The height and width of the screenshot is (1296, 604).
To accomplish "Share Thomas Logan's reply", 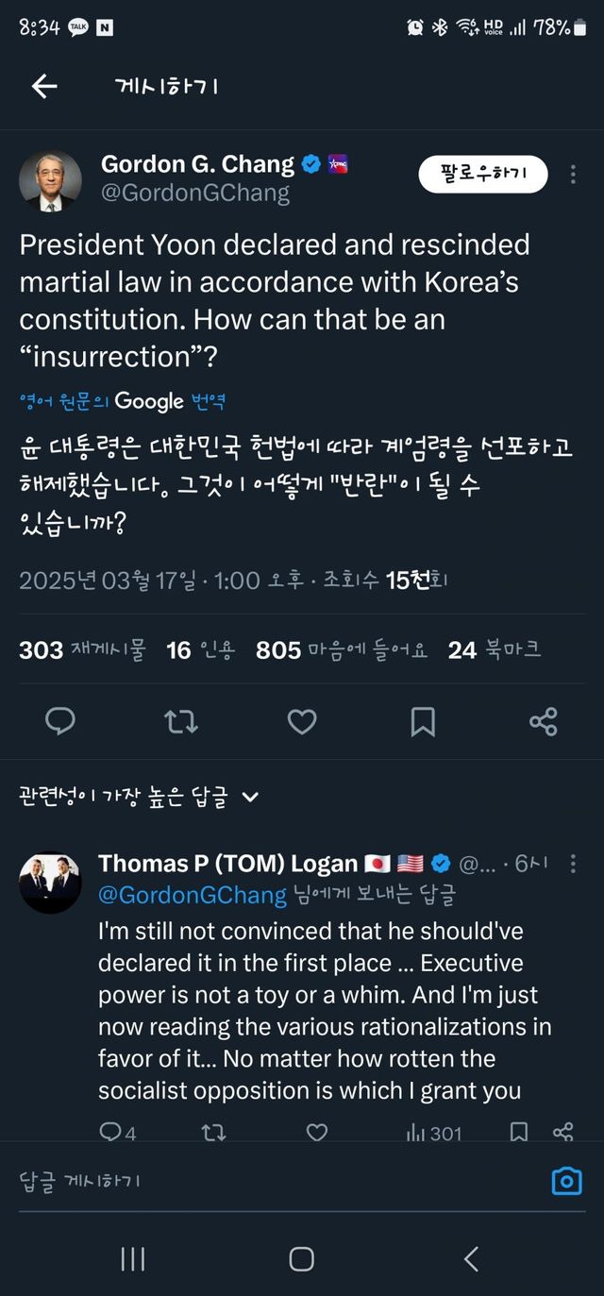I will click(x=563, y=1132).
